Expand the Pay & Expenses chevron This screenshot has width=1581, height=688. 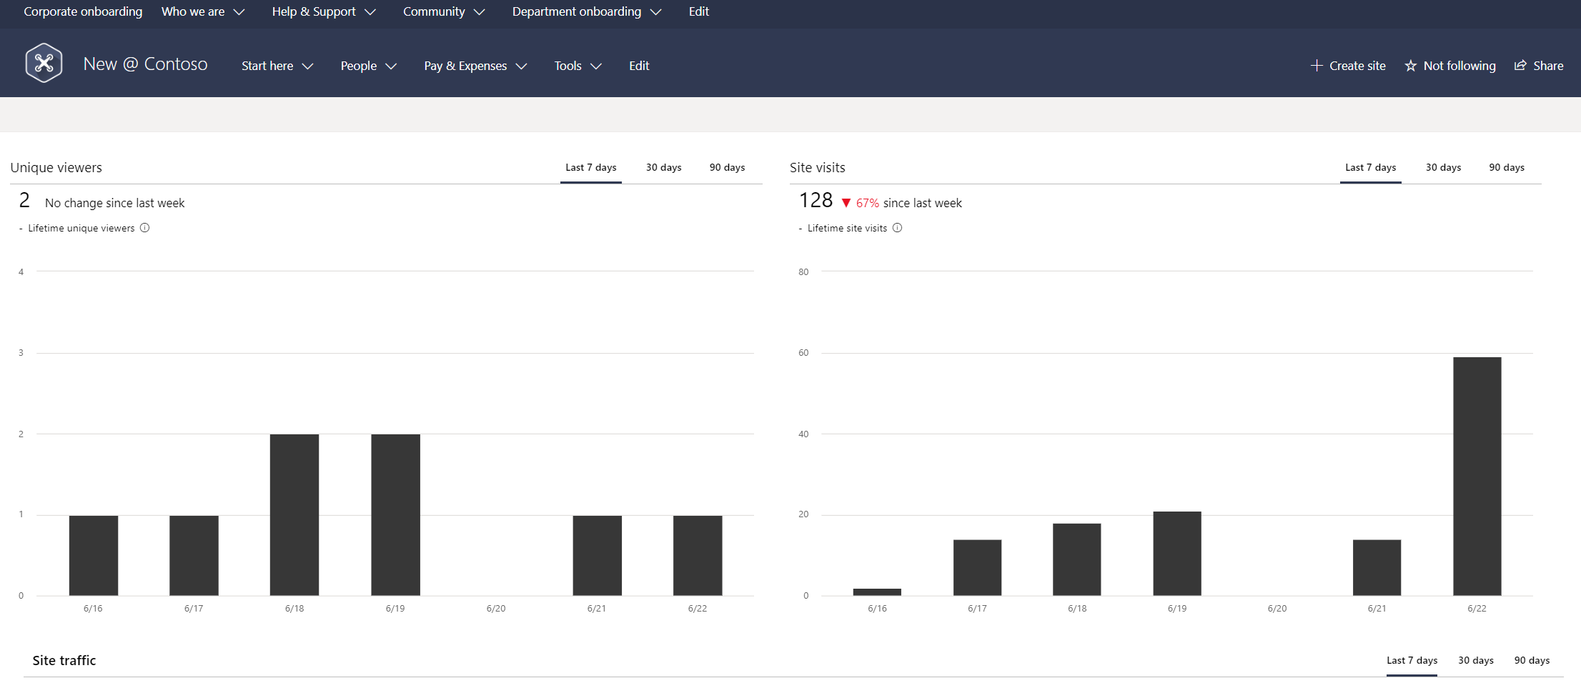[522, 66]
